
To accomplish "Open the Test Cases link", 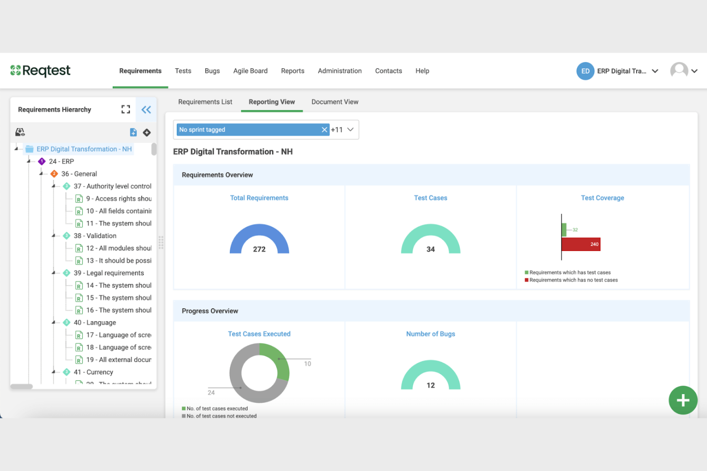I will [431, 198].
